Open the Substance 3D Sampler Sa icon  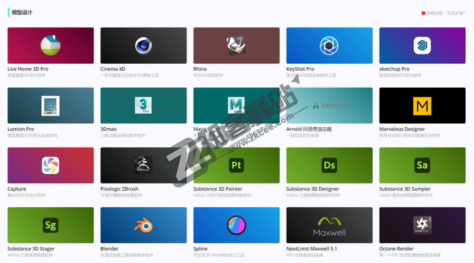tap(422, 166)
